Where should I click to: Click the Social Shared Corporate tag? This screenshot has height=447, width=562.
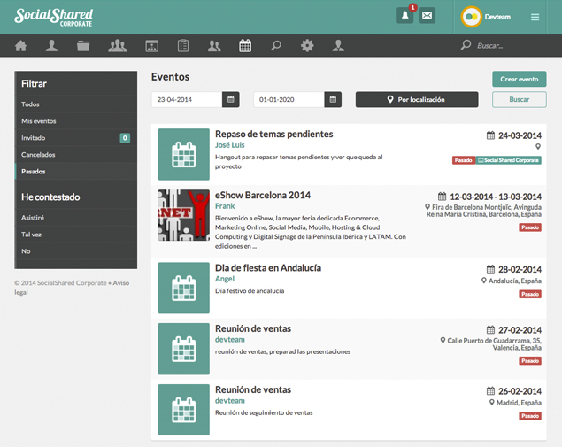pyautogui.click(x=509, y=160)
